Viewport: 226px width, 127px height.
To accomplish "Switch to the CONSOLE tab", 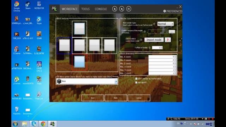I will pyautogui.click(x=101, y=9).
